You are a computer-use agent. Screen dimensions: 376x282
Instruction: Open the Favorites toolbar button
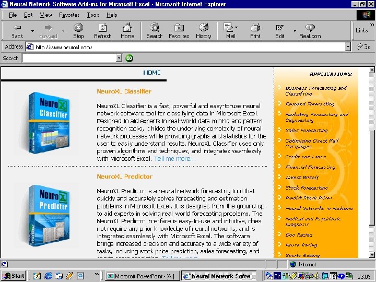[x=179, y=31]
